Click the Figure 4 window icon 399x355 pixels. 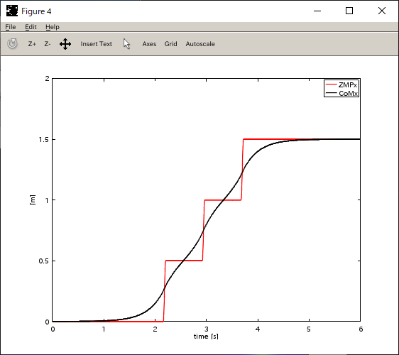pos(12,11)
